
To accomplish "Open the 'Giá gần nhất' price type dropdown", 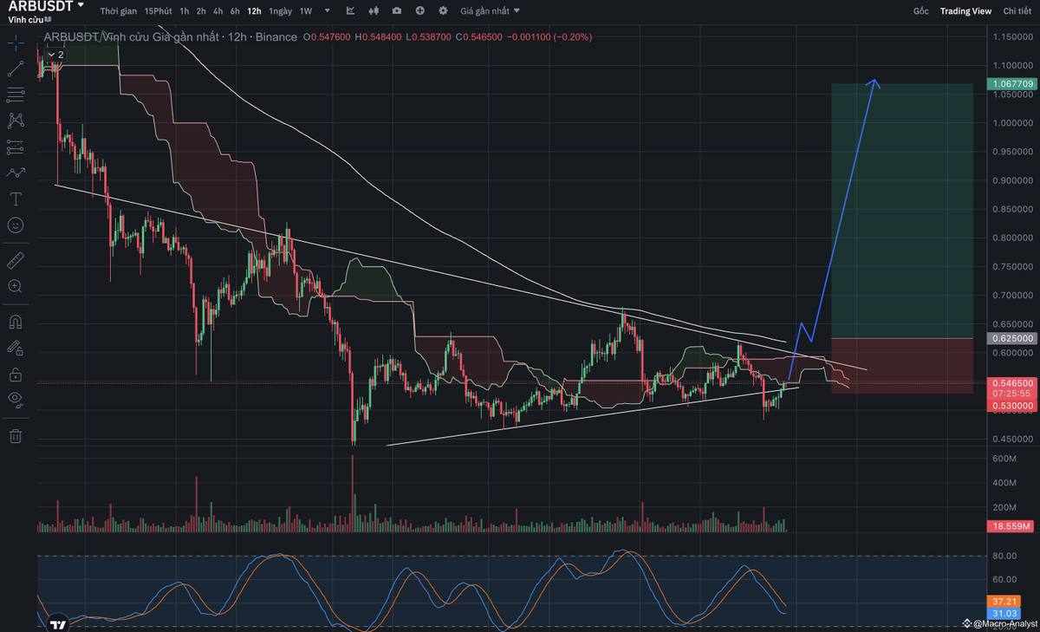I will 491,11.
